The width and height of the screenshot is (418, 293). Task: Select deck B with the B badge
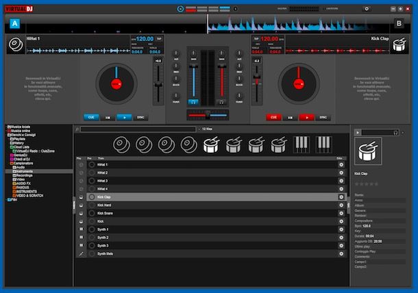pos(399,23)
